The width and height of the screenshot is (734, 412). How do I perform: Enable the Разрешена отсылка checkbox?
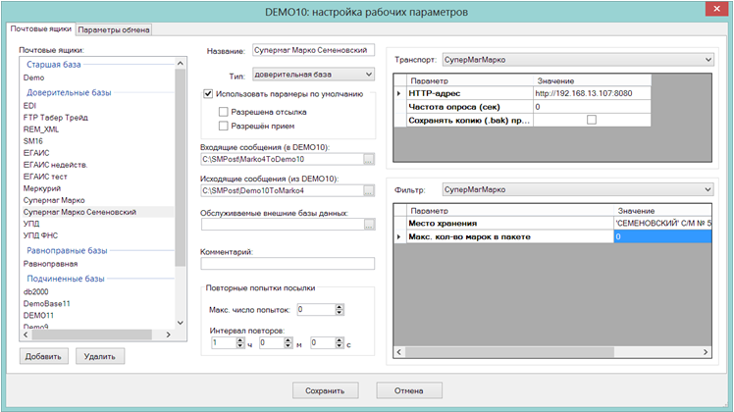(x=224, y=112)
